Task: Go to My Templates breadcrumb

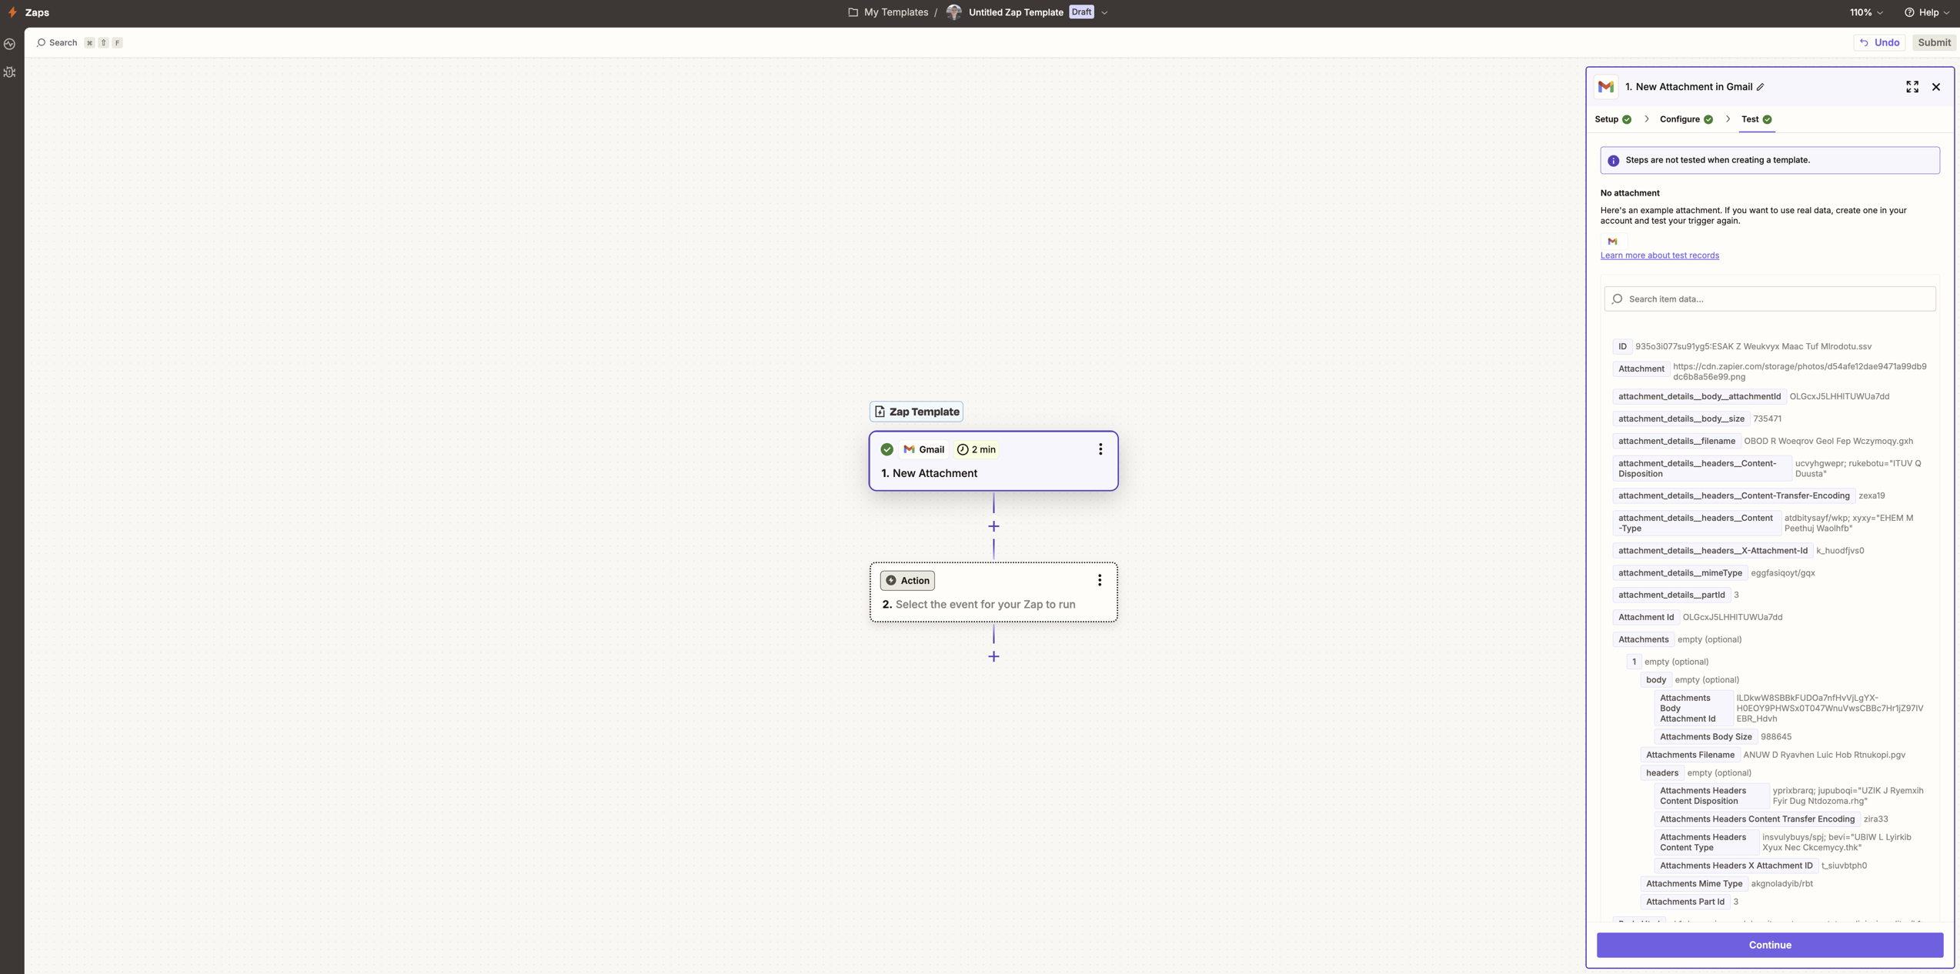Action: [x=896, y=12]
